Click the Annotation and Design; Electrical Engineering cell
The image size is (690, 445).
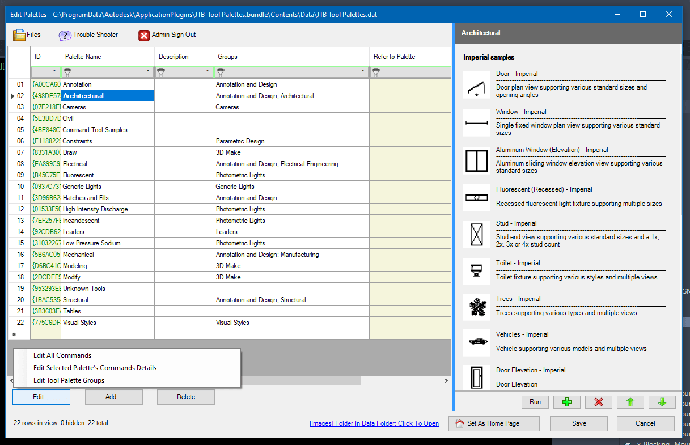tap(291, 164)
